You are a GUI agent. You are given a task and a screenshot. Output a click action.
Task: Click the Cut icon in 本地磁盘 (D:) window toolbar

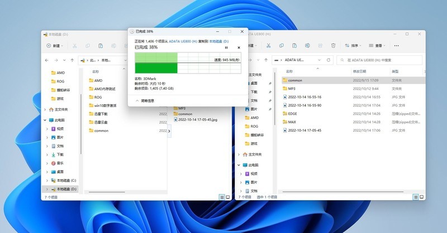75,46
